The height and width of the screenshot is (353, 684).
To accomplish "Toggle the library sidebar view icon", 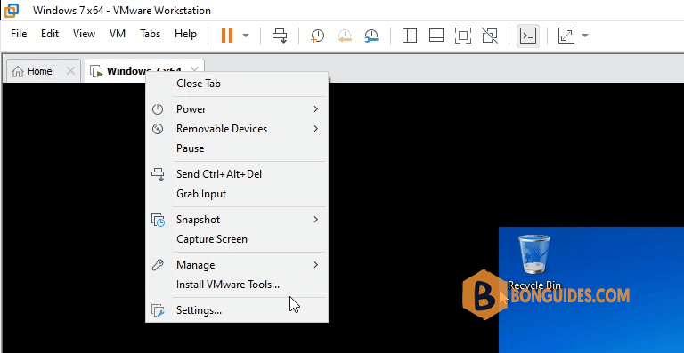I will click(409, 36).
